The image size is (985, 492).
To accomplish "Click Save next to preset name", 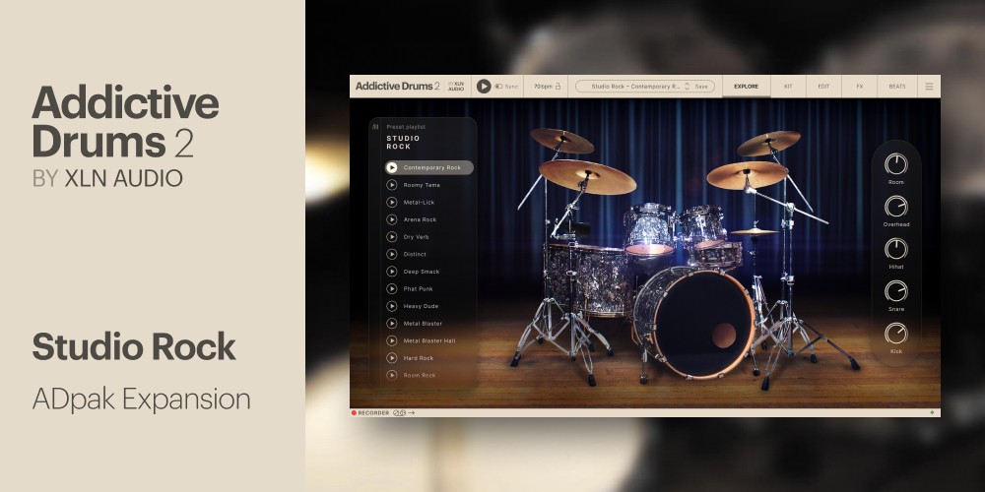I will tap(701, 87).
